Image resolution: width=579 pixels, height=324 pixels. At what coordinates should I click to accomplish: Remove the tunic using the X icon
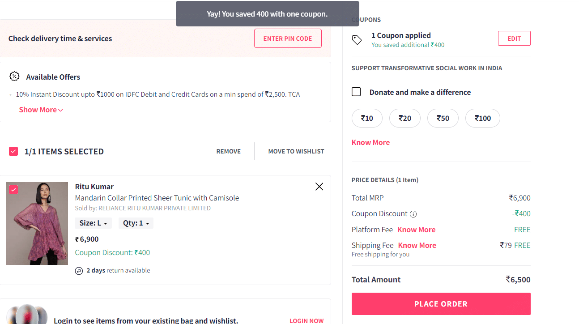[319, 186]
